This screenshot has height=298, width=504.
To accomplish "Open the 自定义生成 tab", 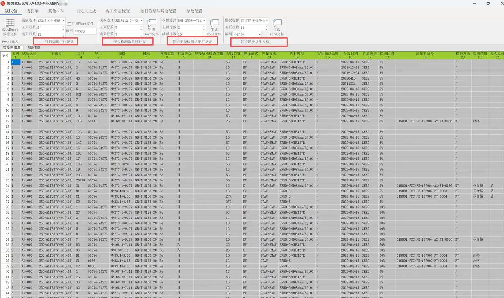I will tap(86, 11).
